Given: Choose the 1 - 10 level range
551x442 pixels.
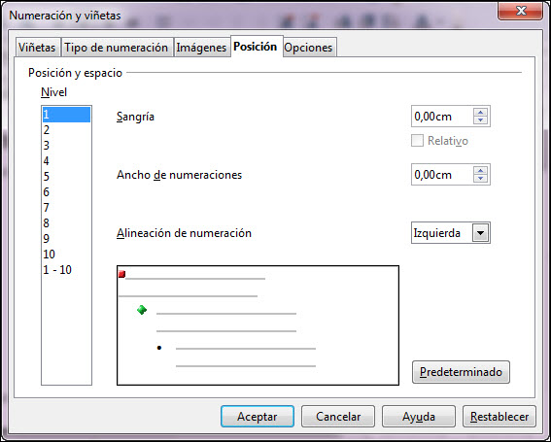Looking at the screenshot, I should coord(66,269).
